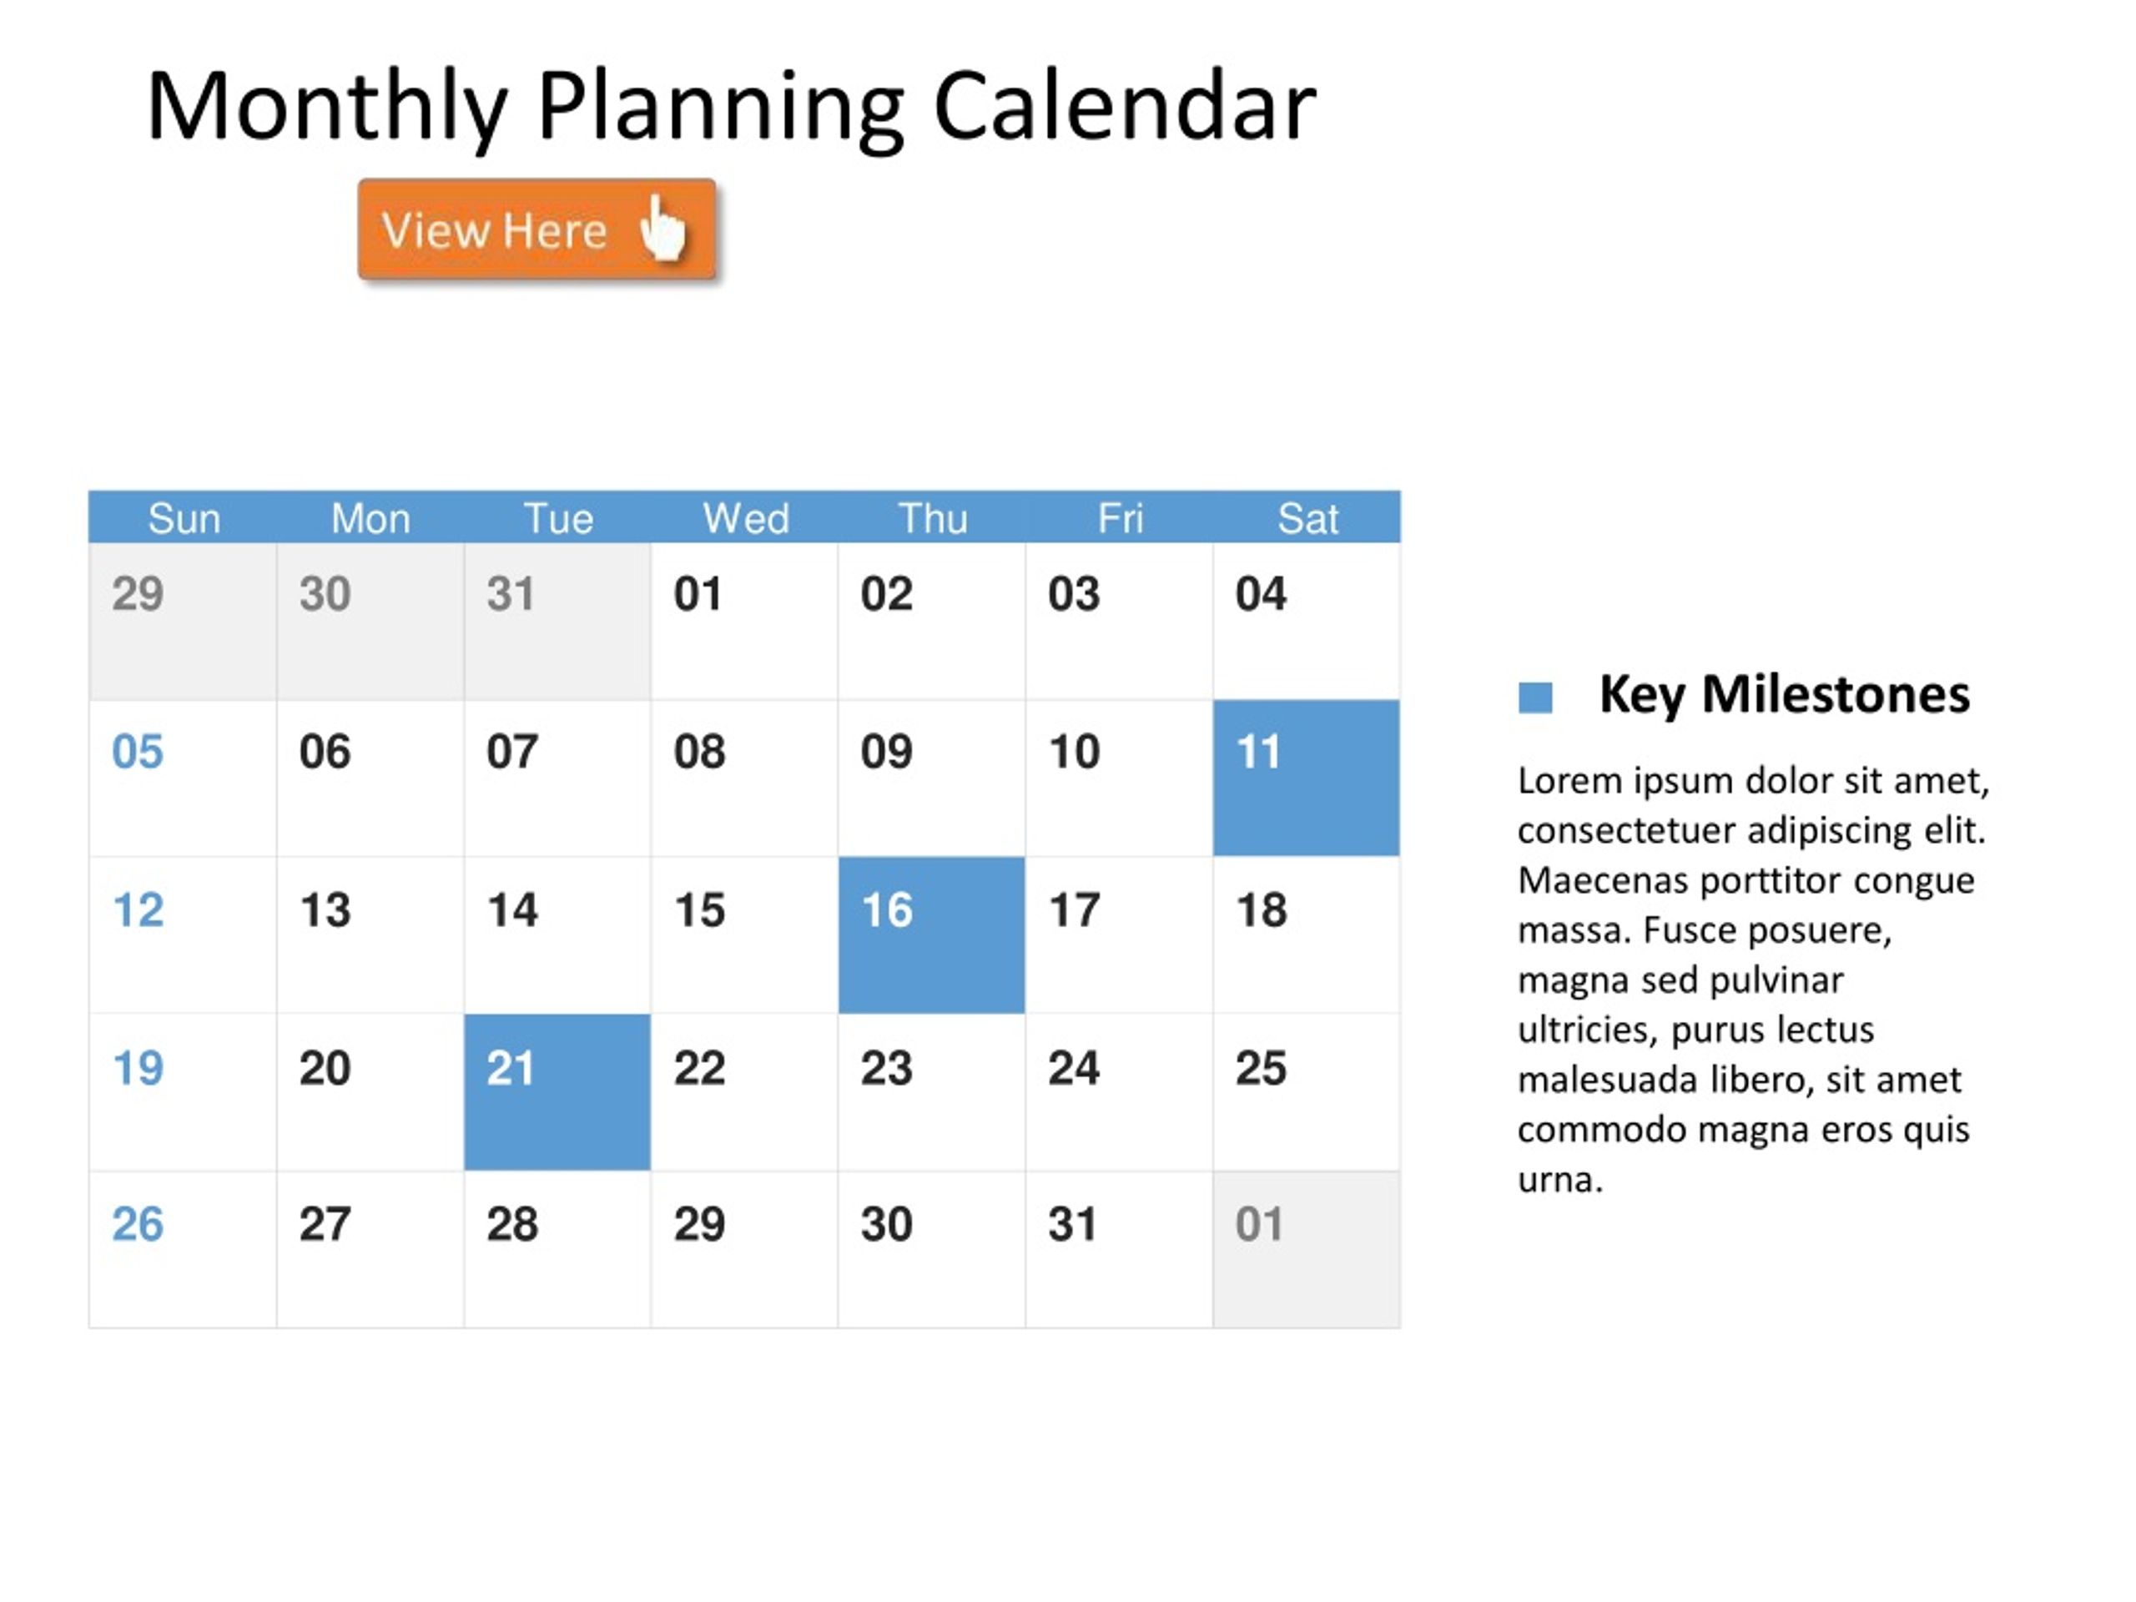Select highlighted date 16 on Thursday
This screenshot has height=1602, width=2136.
point(932,935)
